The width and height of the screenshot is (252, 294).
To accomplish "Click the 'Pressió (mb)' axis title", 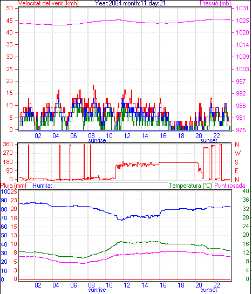I will [x=215, y=3].
